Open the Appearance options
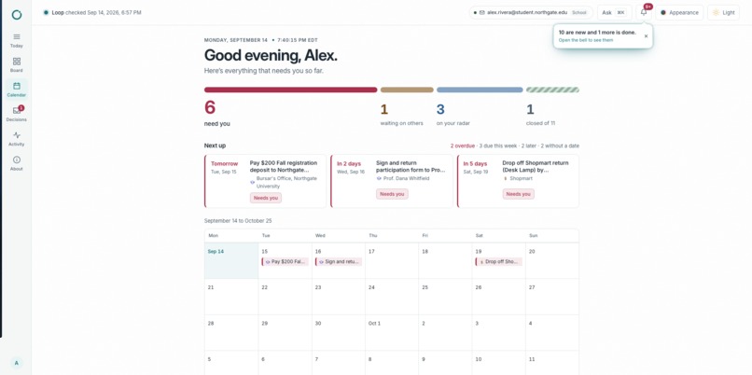This screenshot has height=375, width=752. pos(679,12)
